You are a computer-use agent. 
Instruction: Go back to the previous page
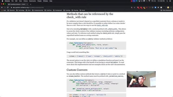[2, 8]
